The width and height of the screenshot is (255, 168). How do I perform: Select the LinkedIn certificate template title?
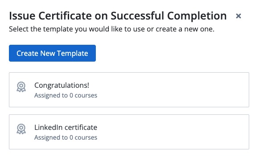(66, 127)
